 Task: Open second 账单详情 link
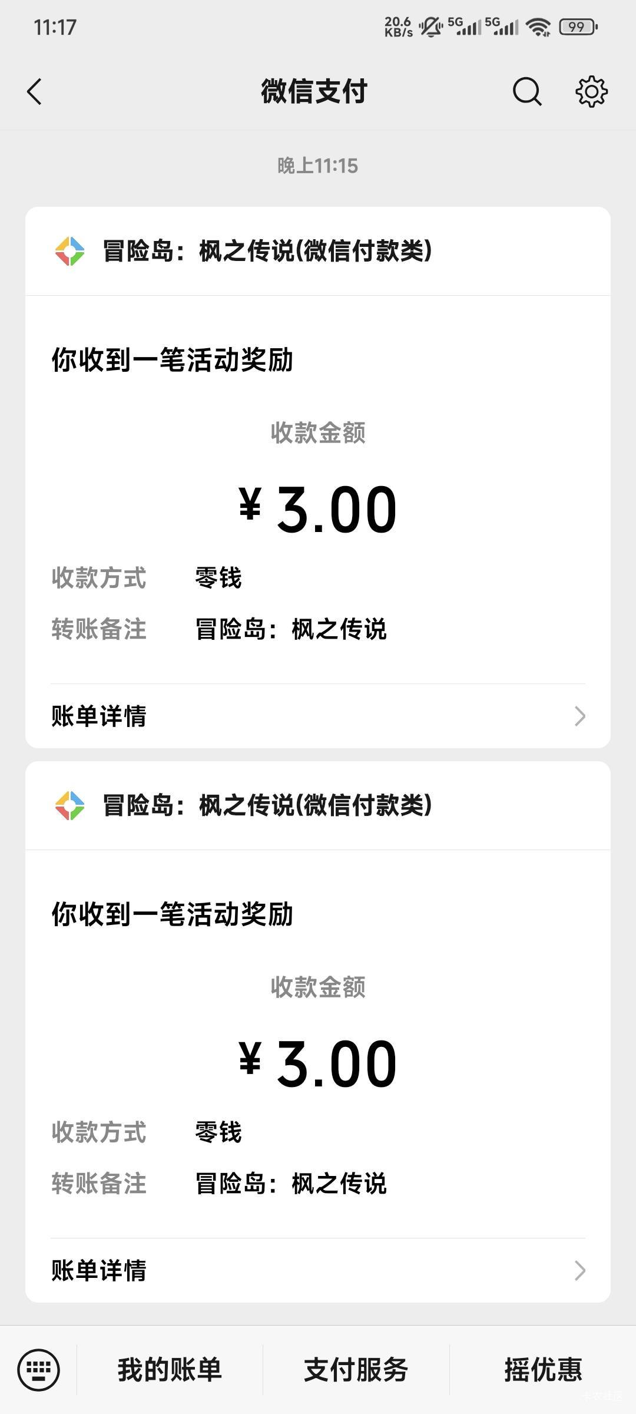tap(99, 1271)
